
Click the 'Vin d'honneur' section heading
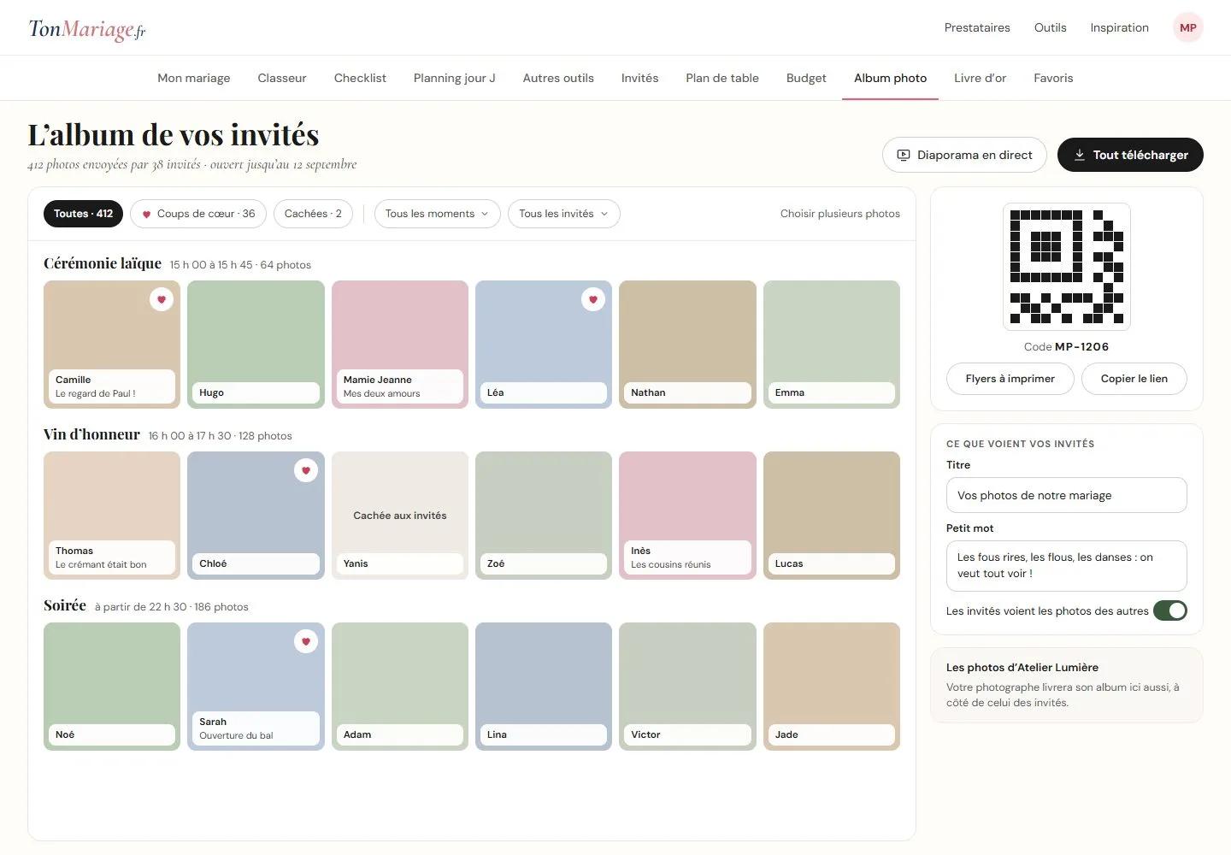pyautogui.click(x=91, y=434)
